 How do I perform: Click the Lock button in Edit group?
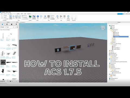pos(52,17)
